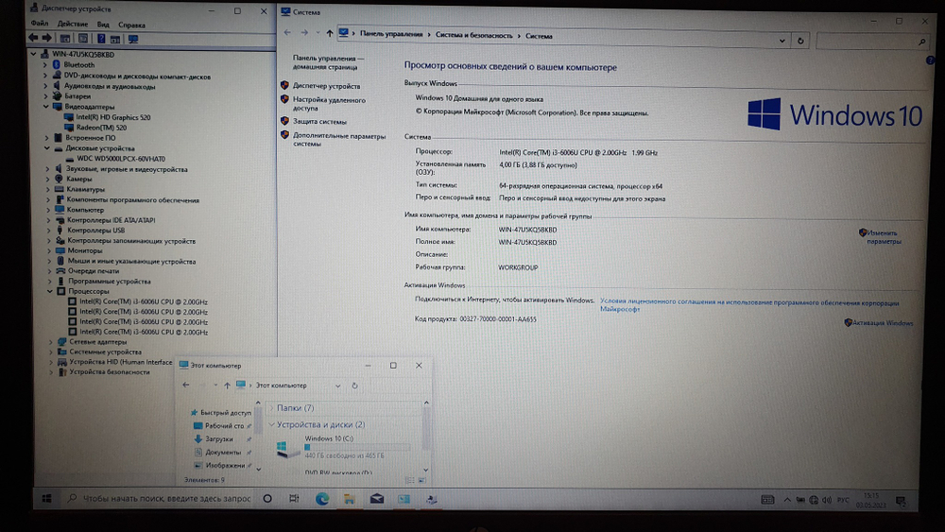Screen dimensions: 945x532
Task: Click the help icon in Device Manager toolbar
Action: pyautogui.click(x=101, y=39)
